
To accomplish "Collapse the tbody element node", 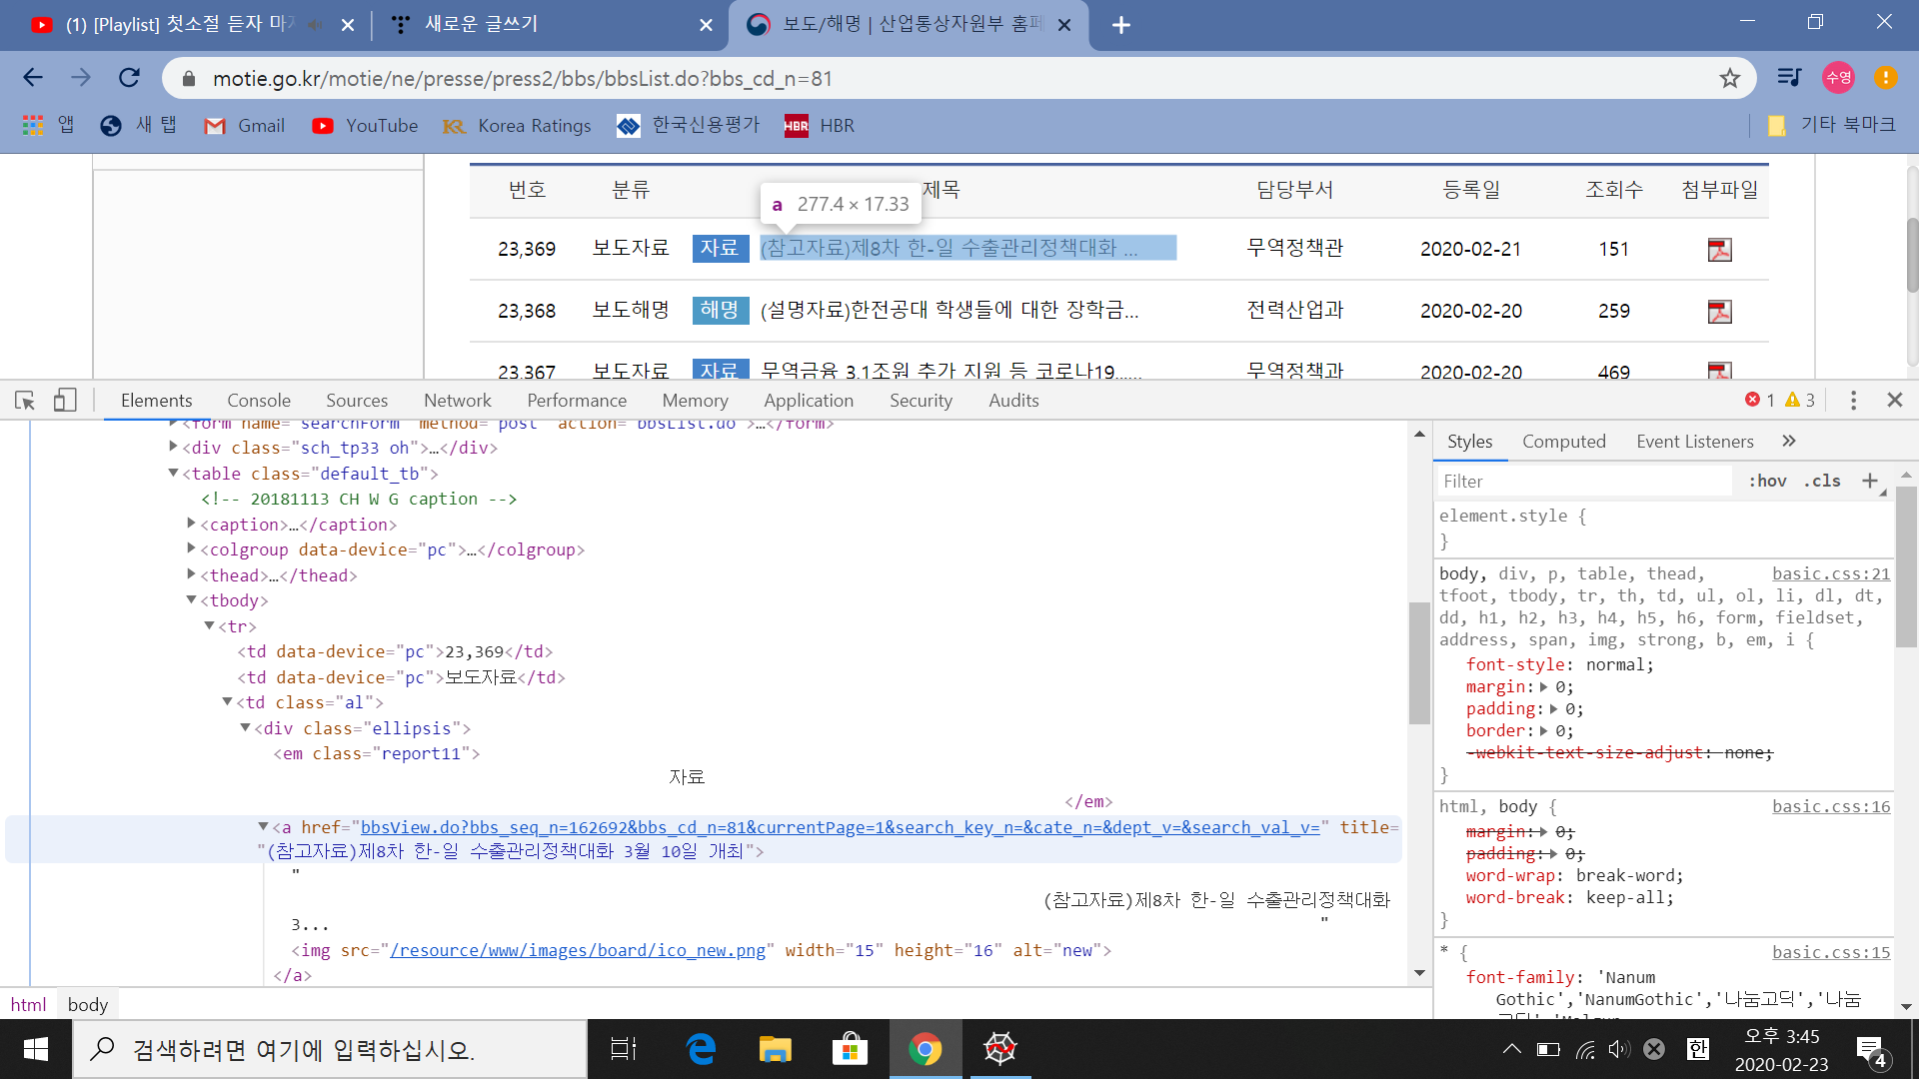I will point(191,599).
